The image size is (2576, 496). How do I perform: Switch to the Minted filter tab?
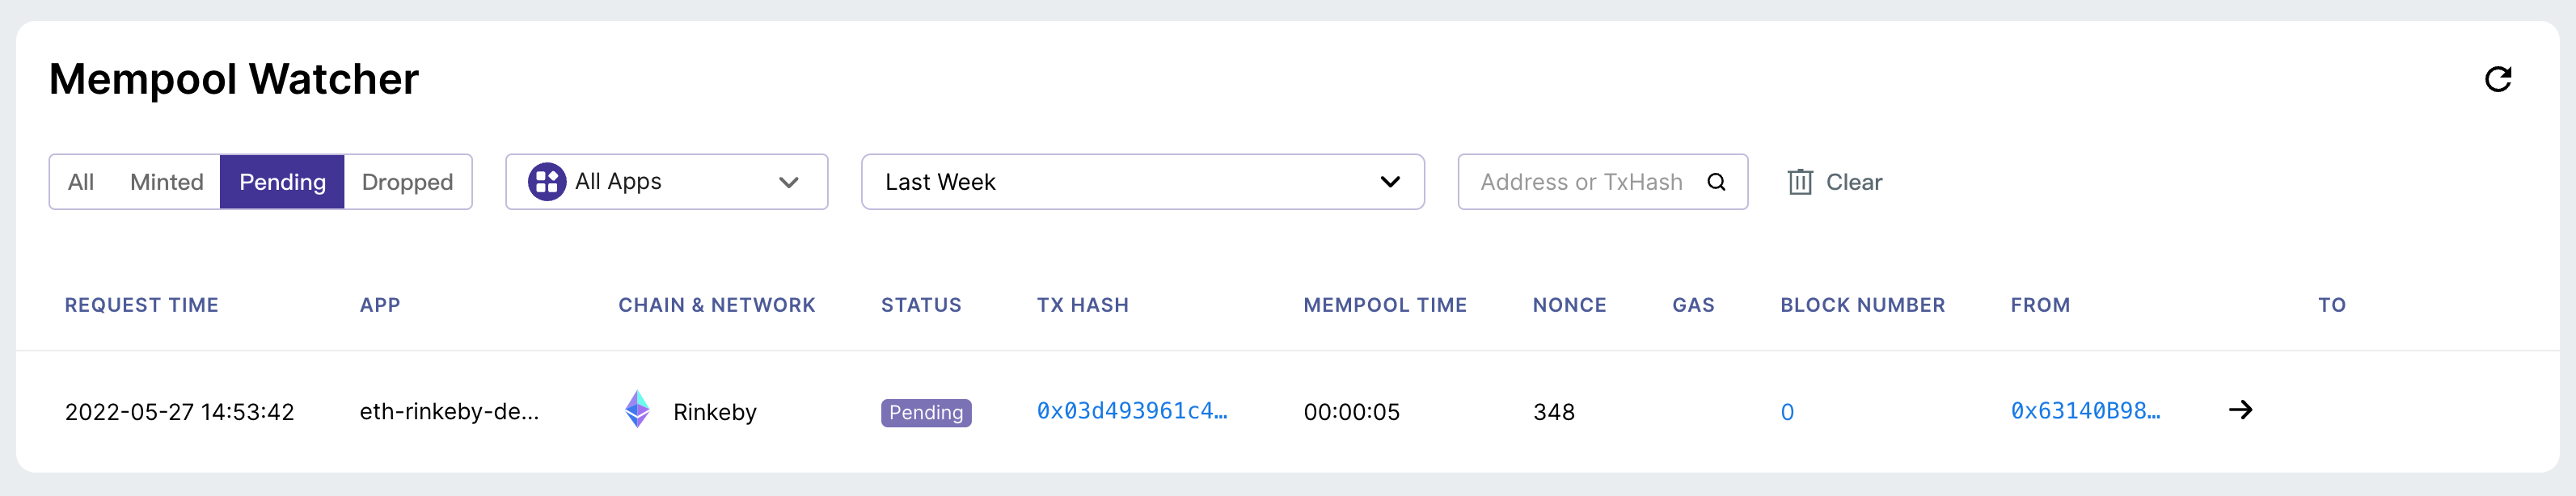(166, 182)
